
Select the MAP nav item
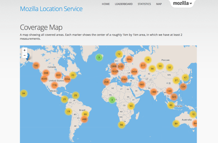(x=159, y=4)
